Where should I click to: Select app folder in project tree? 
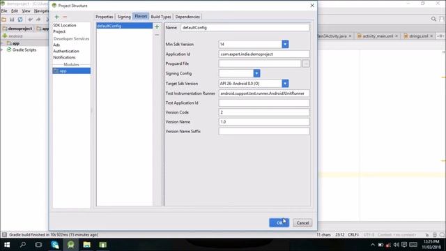pos(15,43)
